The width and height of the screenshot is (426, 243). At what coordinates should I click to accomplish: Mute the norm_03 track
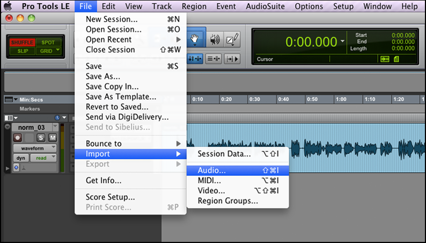tap(53, 138)
